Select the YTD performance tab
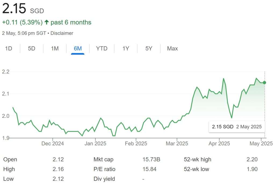 coord(101,49)
